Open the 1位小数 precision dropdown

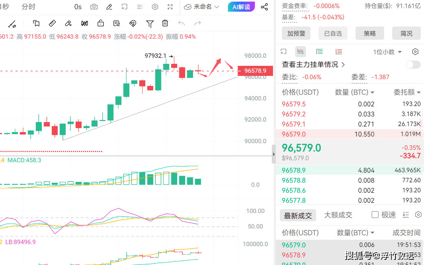coord(387,52)
